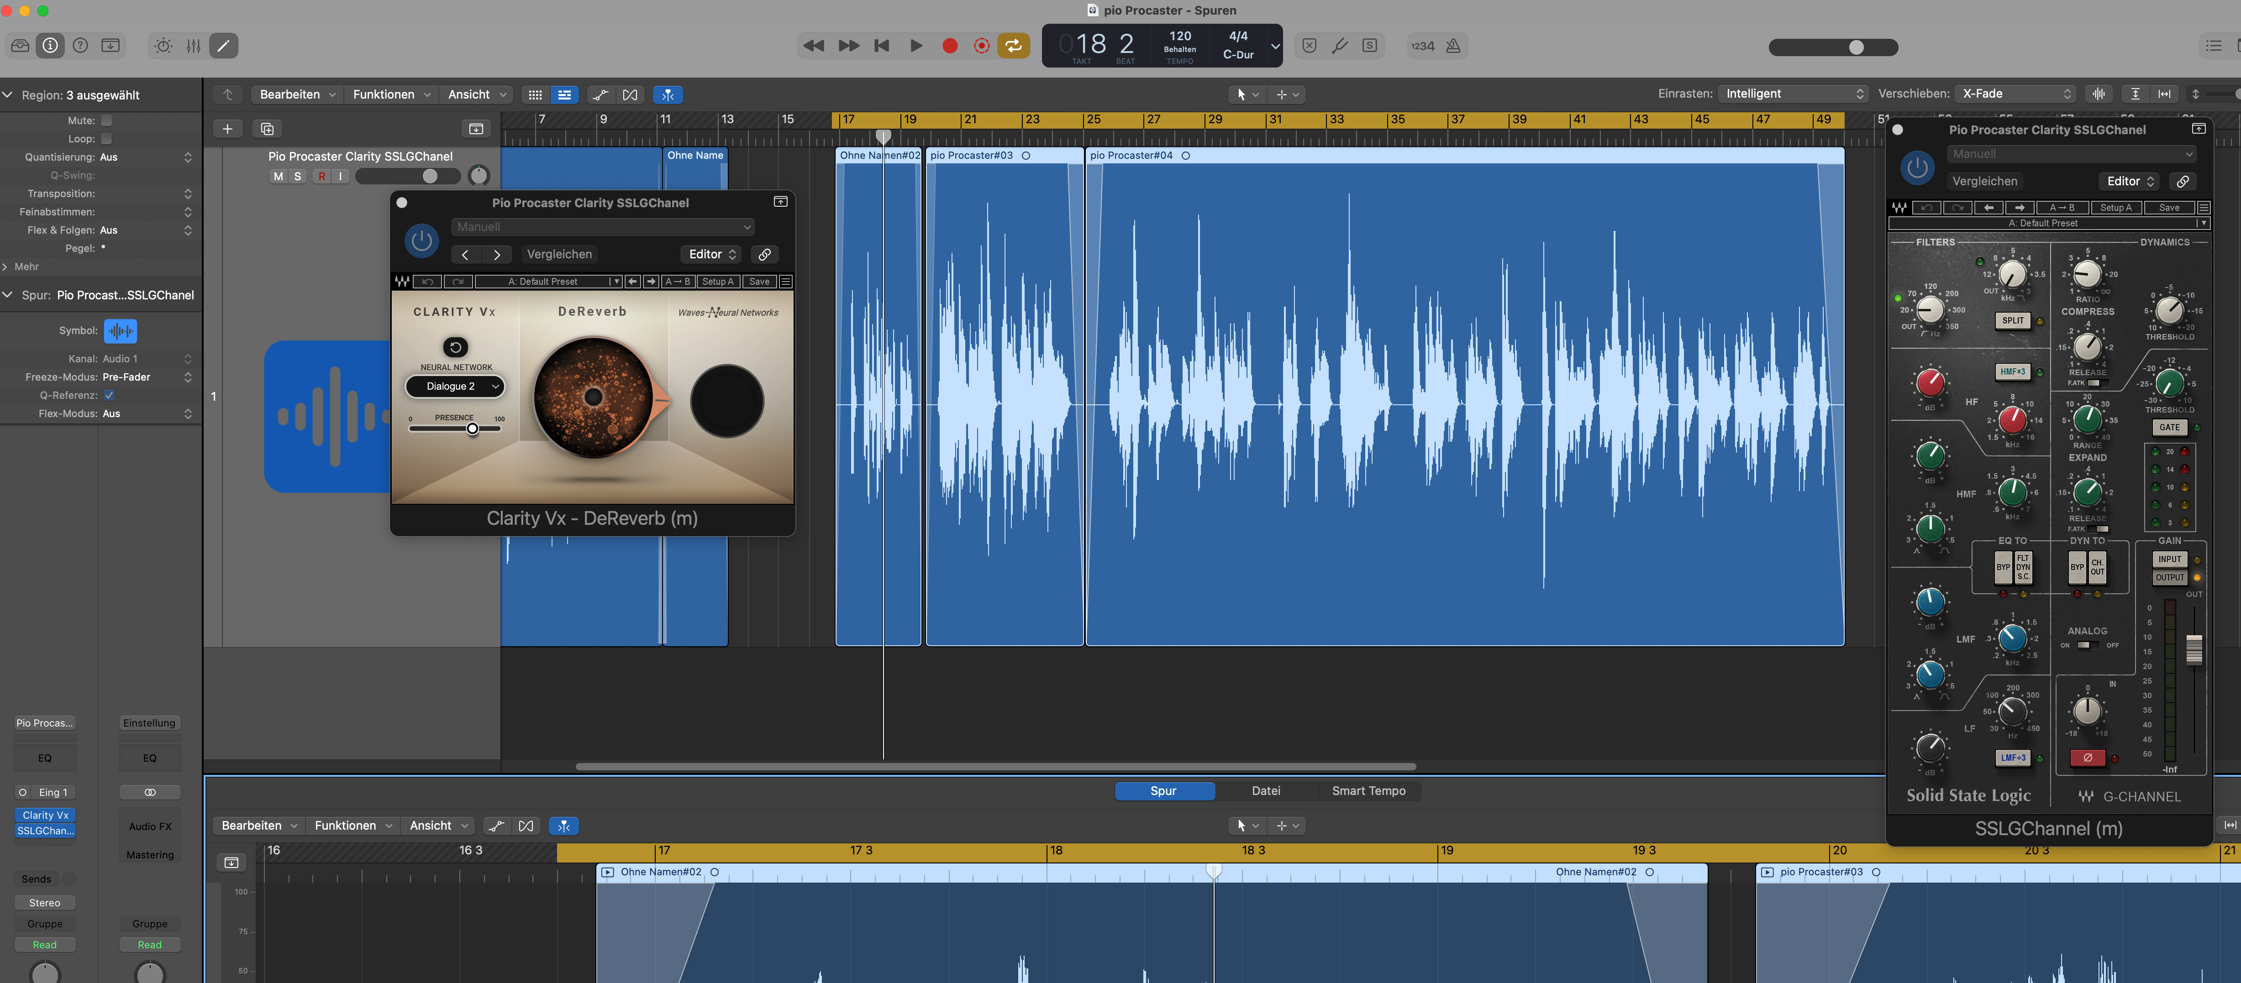This screenshot has width=2241, height=983.
Task: Open the Tuner icon
Action: coord(1340,45)
